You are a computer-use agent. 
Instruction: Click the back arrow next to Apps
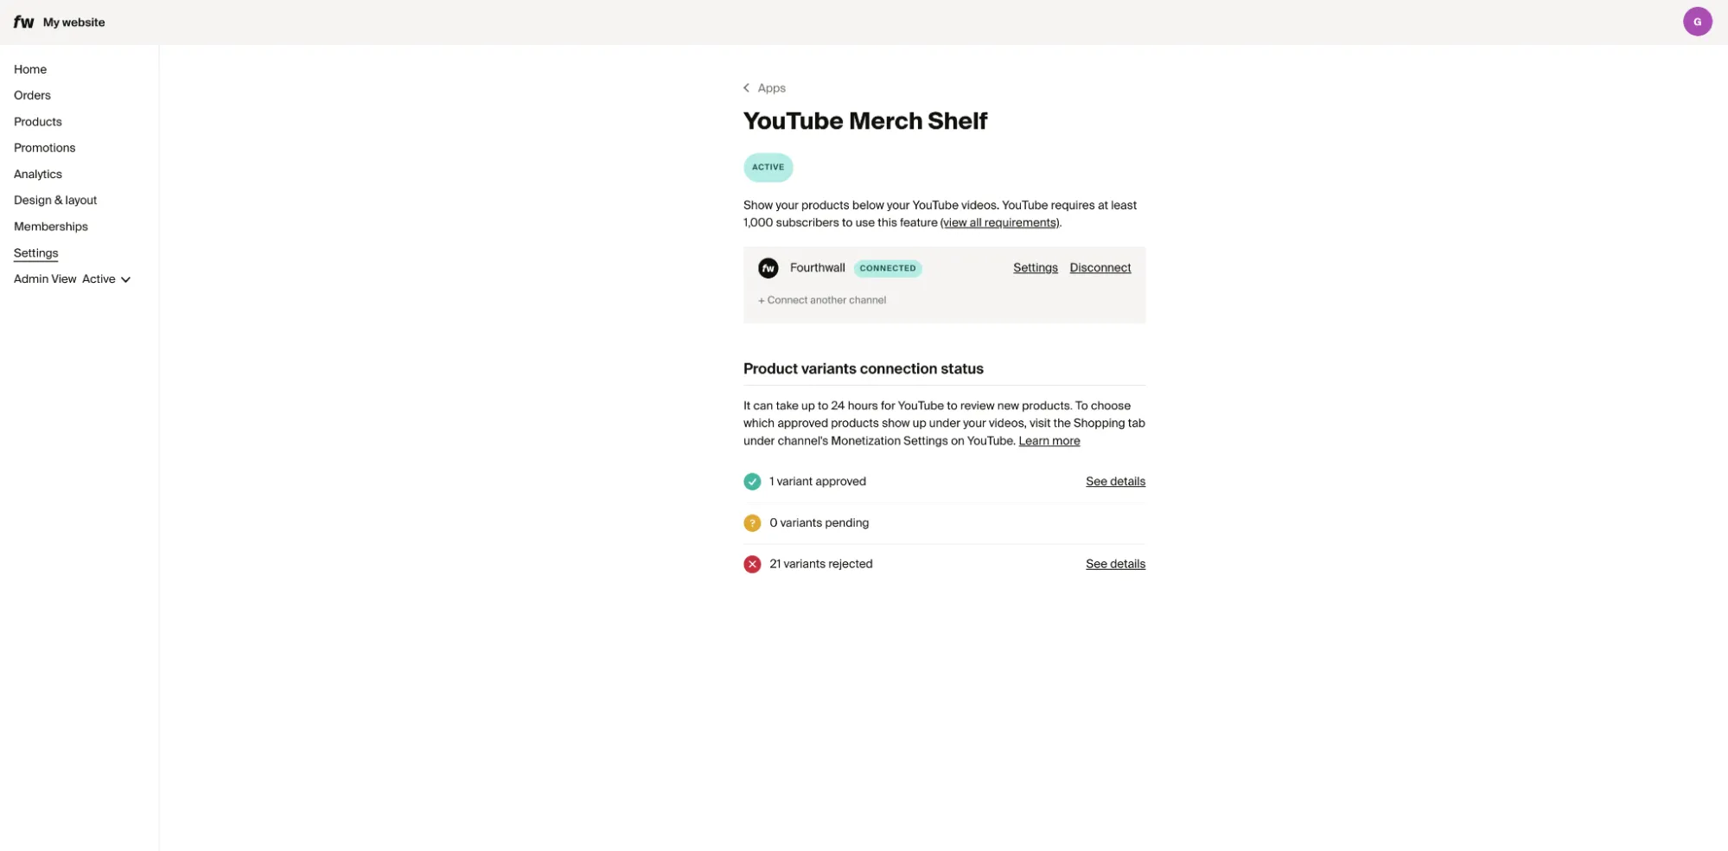click(x=746, y=87)
